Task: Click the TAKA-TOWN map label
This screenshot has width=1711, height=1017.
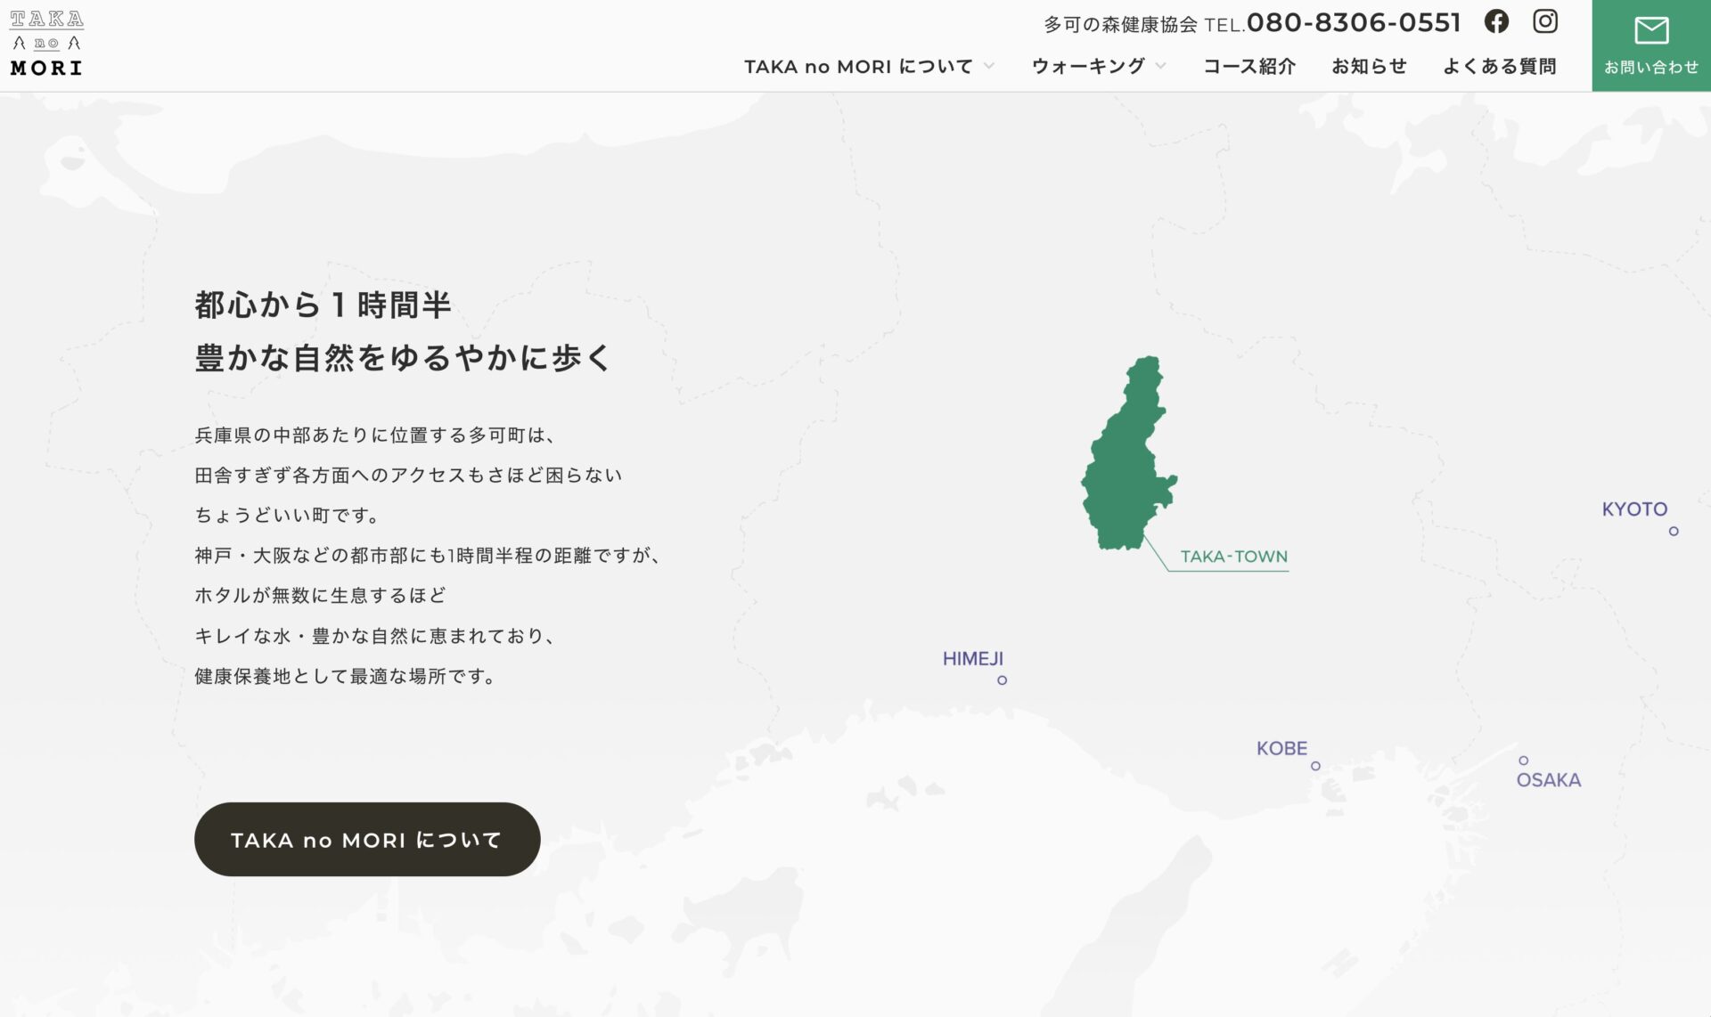Action: 1234,557
